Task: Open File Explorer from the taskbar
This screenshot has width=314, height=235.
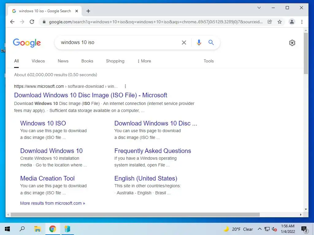Action: click(x=37, y=229)
